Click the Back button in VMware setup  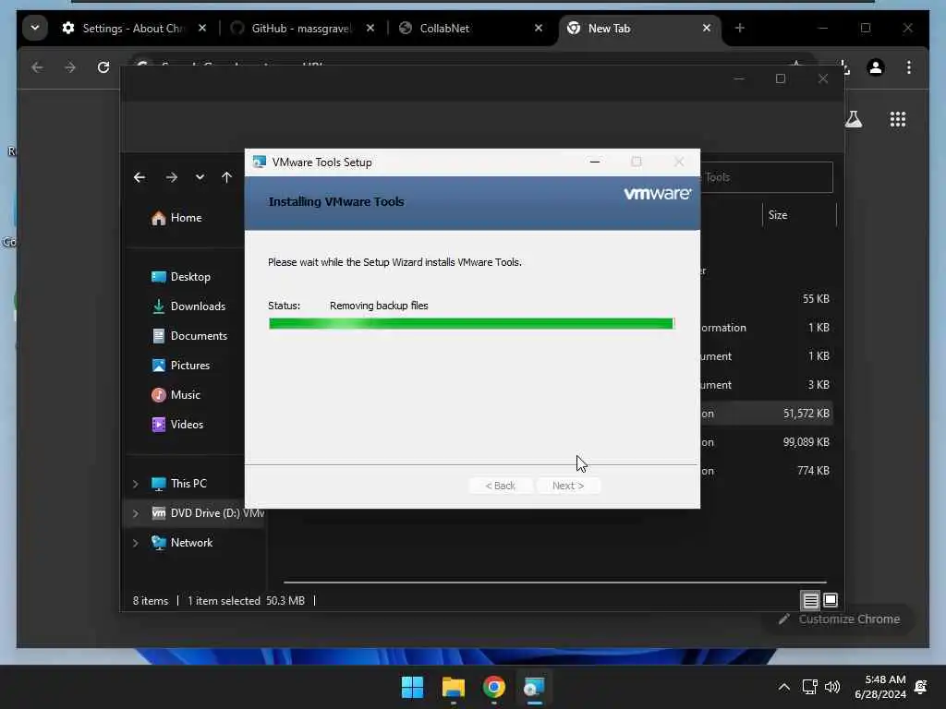click(x=500, y=486)
